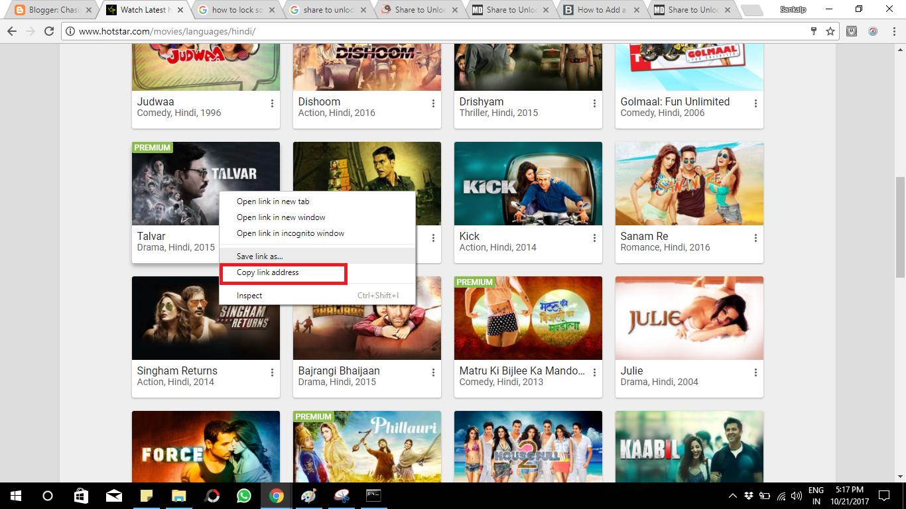Open WhatsApp from the taskbar
Screen dimensions: 906x509
(x=244, y=496)
